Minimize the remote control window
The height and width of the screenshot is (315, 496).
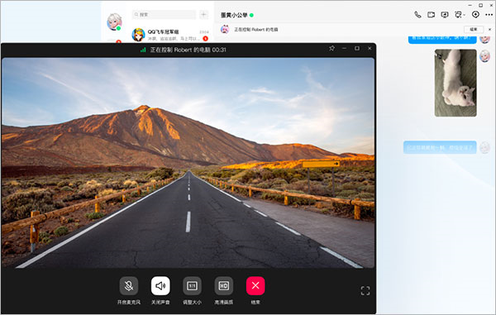(344, 49)
